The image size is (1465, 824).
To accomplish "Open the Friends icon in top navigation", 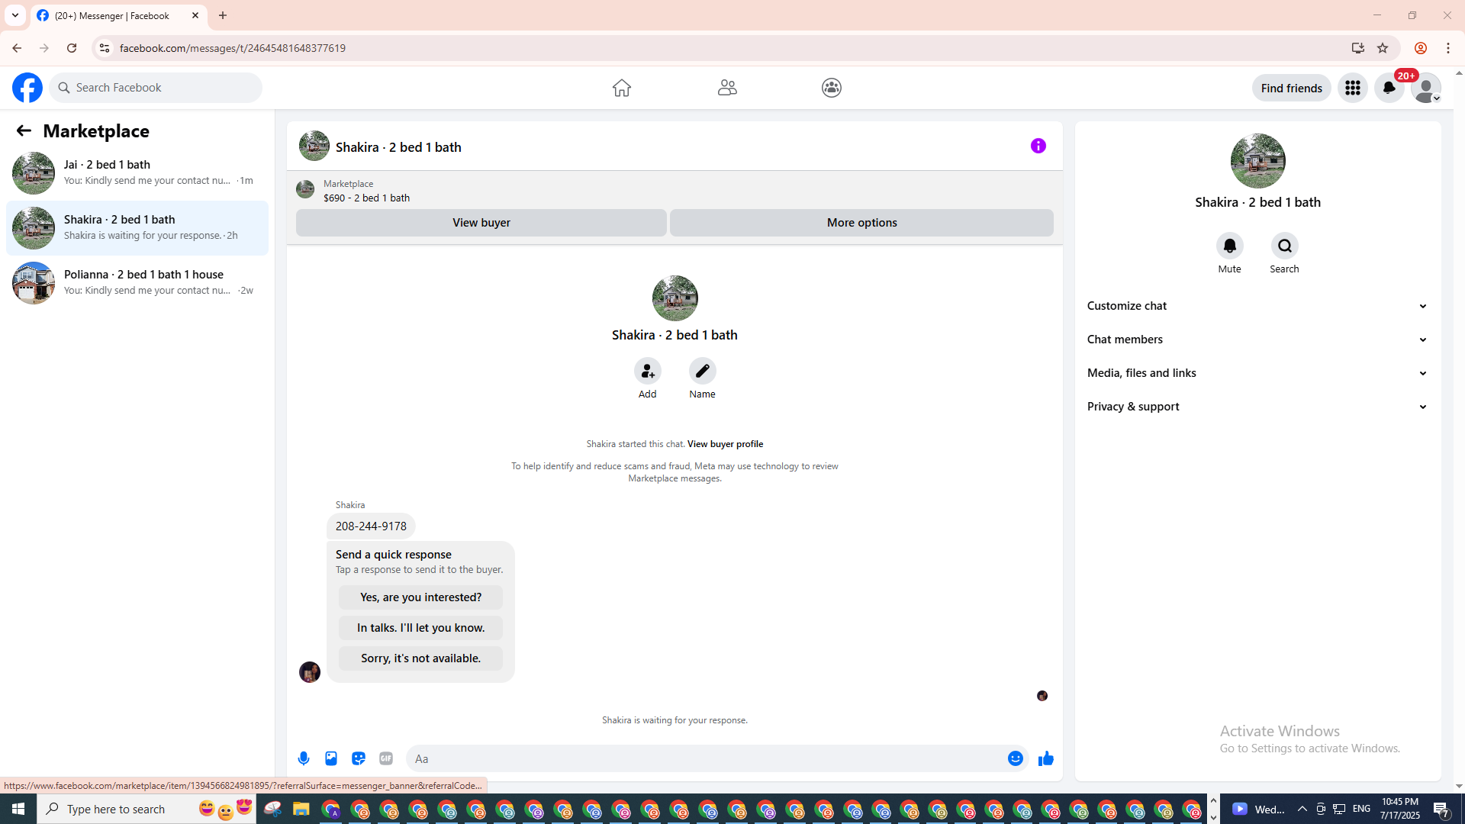I will (x=727, y=88).
